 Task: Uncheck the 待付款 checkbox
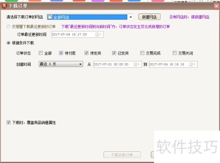[x=61, y=53]
